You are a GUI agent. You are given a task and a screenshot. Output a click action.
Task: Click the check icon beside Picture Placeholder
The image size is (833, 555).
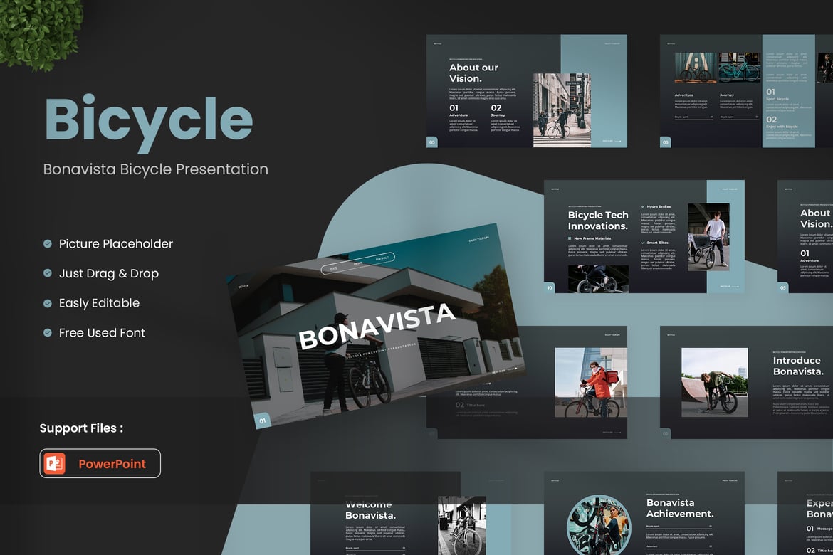(47, 244)
